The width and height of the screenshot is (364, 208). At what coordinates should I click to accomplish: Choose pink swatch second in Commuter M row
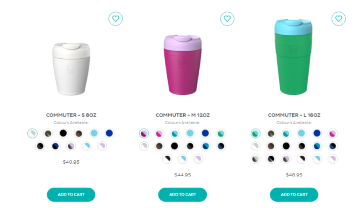click(x=159, y=133)
